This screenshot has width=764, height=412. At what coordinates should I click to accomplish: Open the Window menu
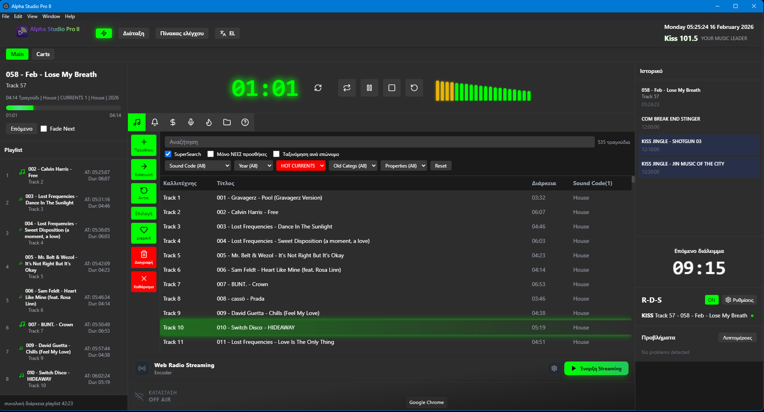point(51,16)
